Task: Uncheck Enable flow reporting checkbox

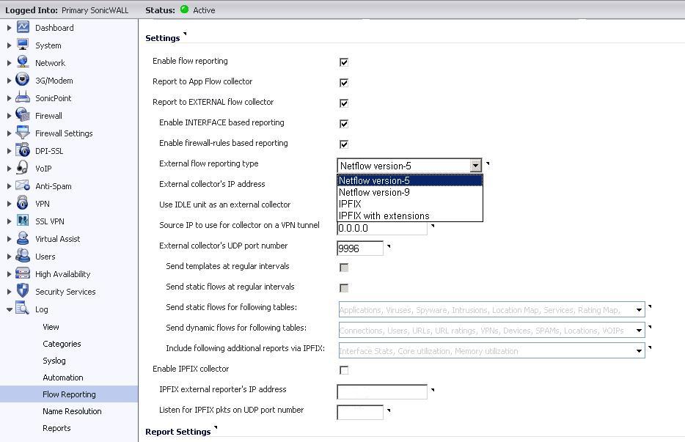Action: click(343, 62)
